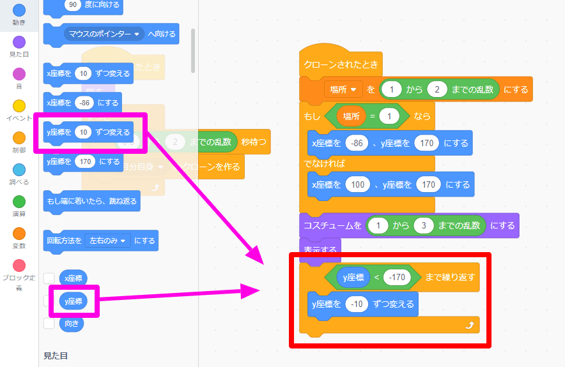Click the クローンされたとき hat block

(x=340, y=65)
